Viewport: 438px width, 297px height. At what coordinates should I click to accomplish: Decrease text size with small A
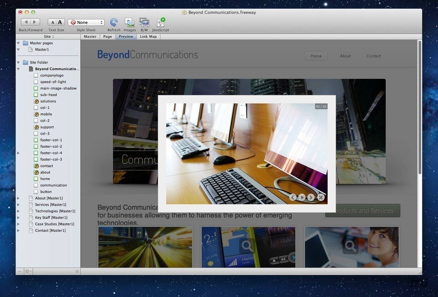coord(52,22)
